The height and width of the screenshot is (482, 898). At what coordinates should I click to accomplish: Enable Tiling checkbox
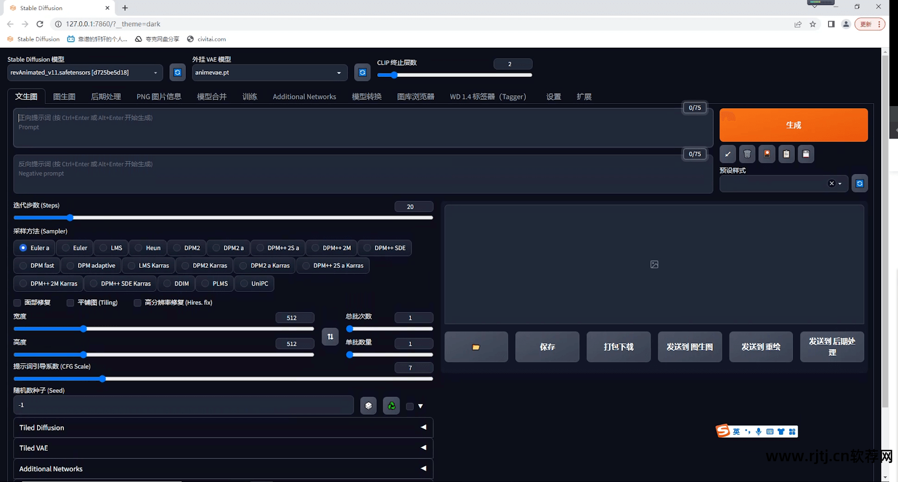point(70,302)
